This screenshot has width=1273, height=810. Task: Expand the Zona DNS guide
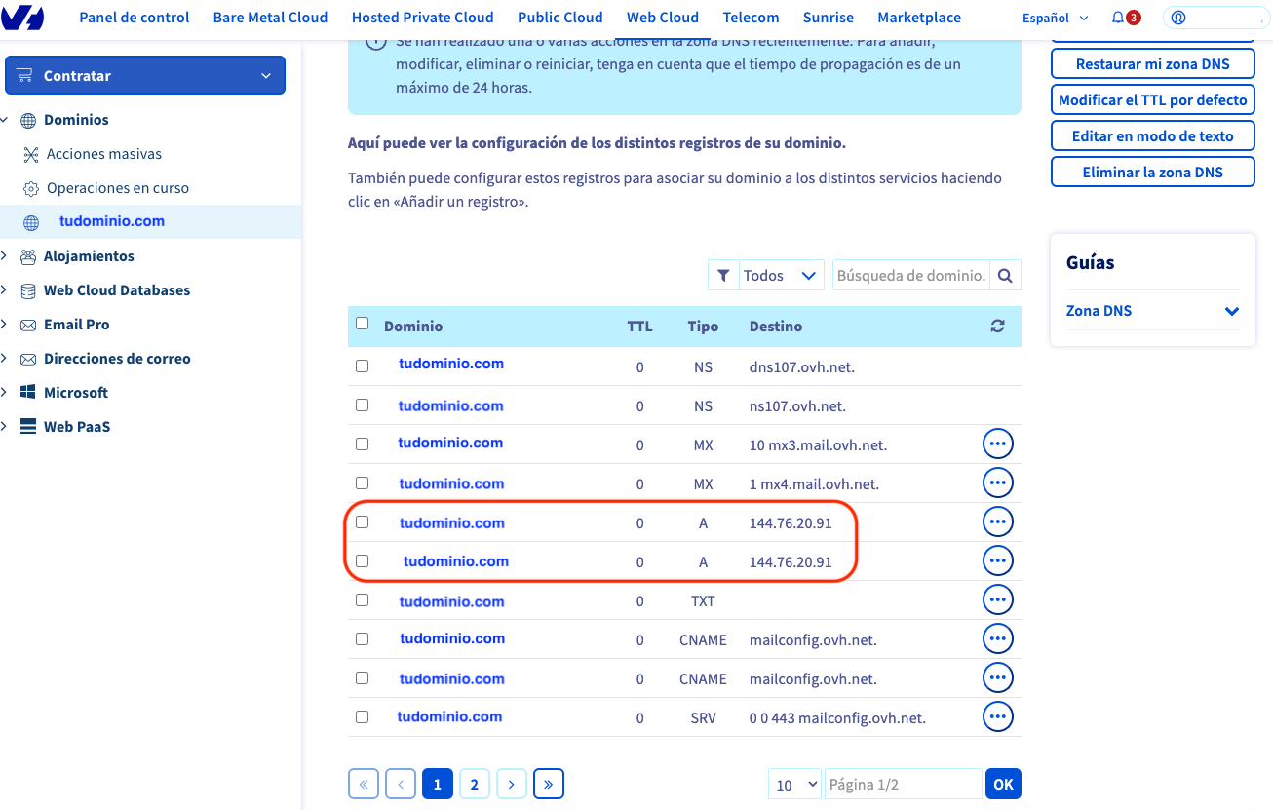(x=1231, y=311)
